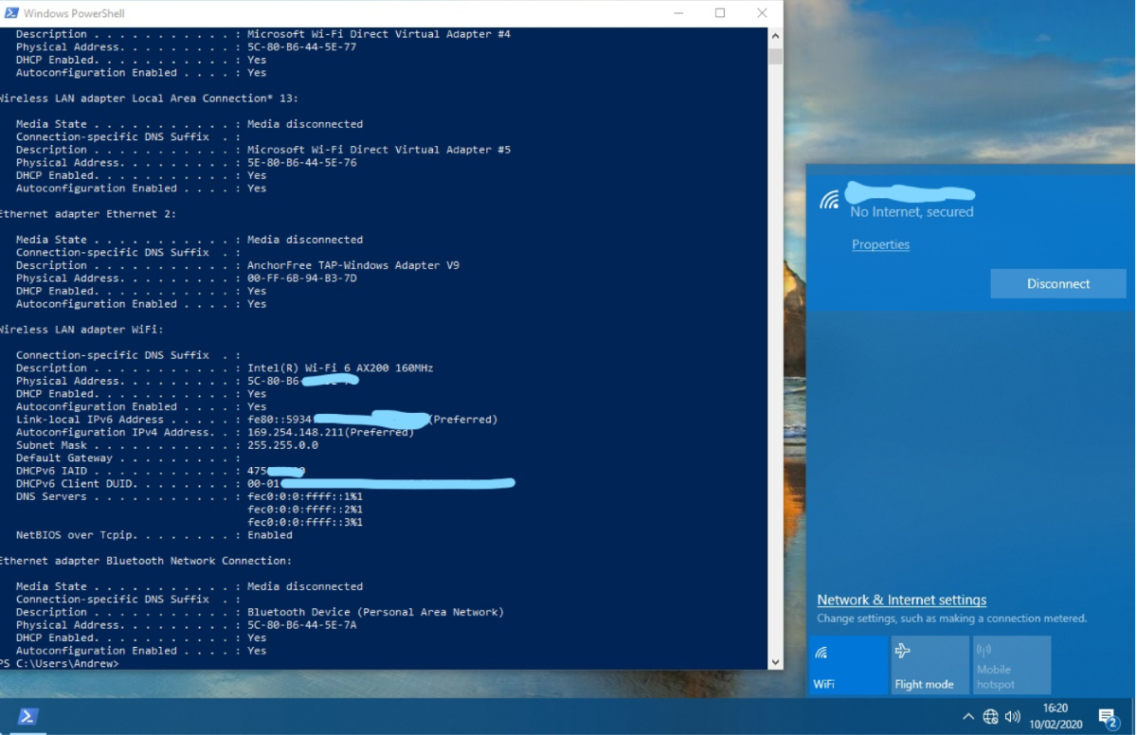Click 'Bluetooth Device (Personal Area Network)' text

[x=375, y=612]
